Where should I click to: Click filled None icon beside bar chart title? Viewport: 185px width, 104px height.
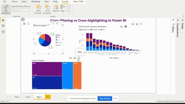[x=126, y=27]
